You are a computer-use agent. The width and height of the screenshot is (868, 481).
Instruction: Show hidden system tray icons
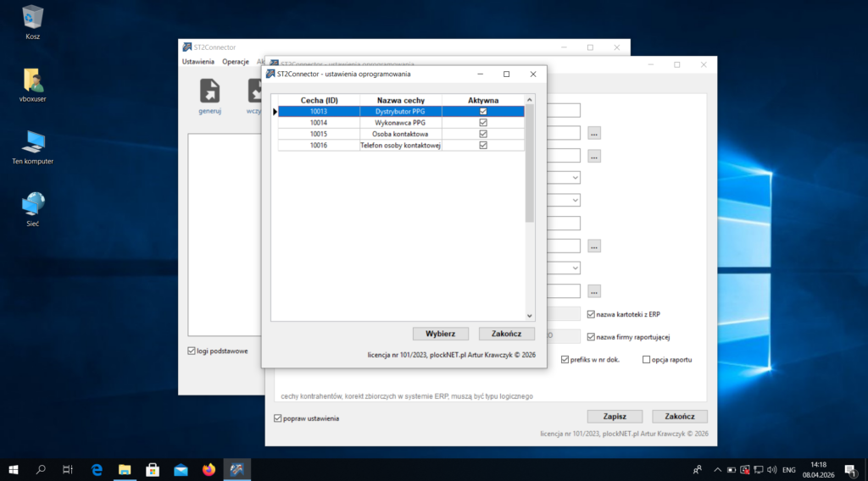pyautogui.click(x=717, y=469)
